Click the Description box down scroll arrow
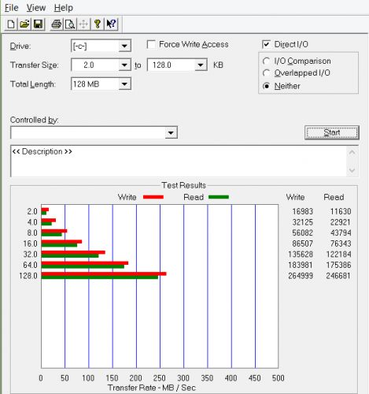369x394 pixels. coord(352,170)
